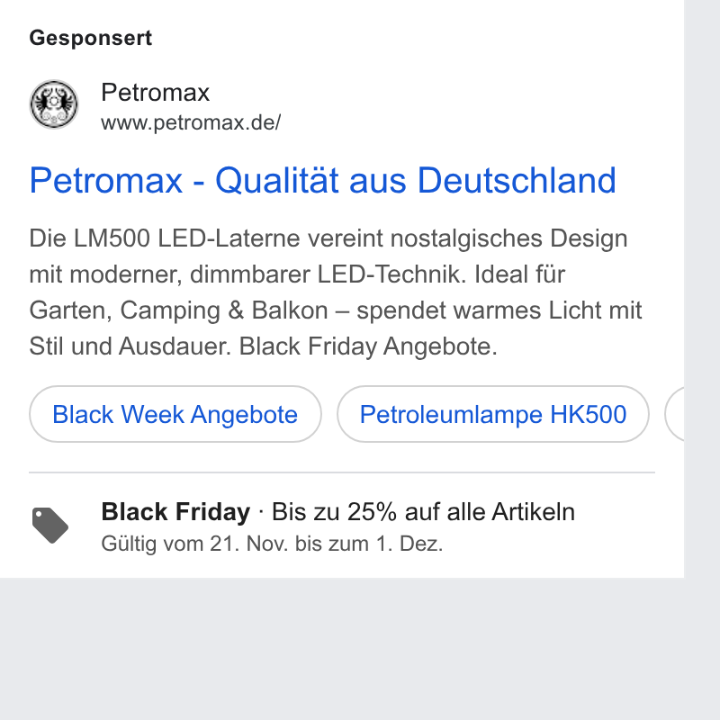The height and width of the screenshot is (720, 720).
Task: Select the Black Week Angebote chip
Action: tap(175, 414)
